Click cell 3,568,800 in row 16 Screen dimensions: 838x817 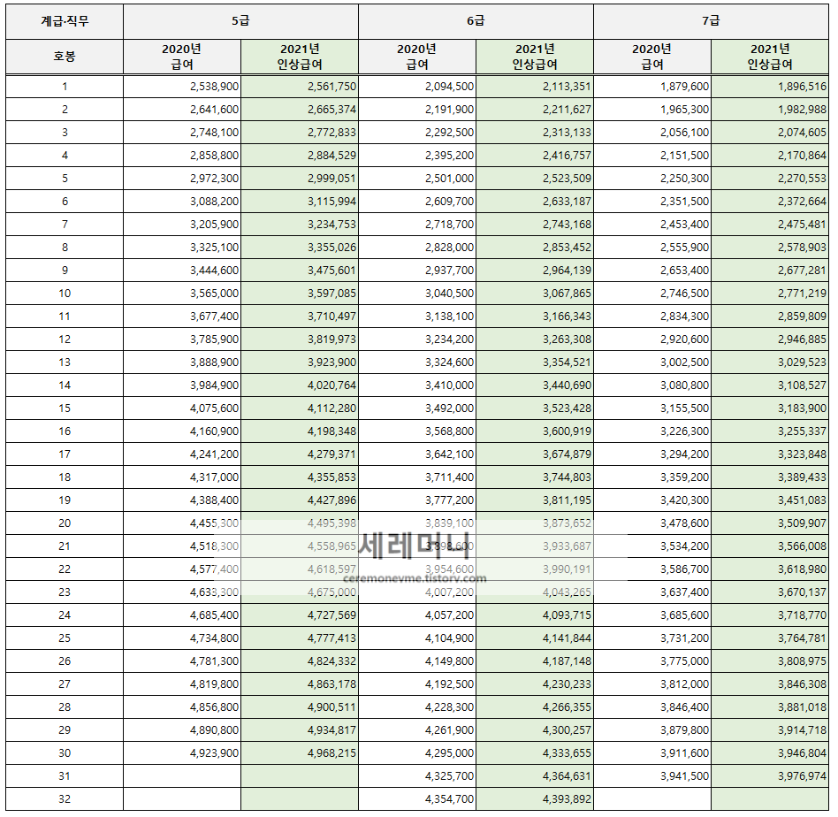point(417,431)
